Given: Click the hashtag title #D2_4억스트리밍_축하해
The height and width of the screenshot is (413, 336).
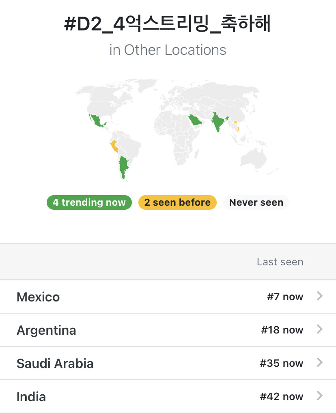Looking at the screenshot, I should click(168, 24).
